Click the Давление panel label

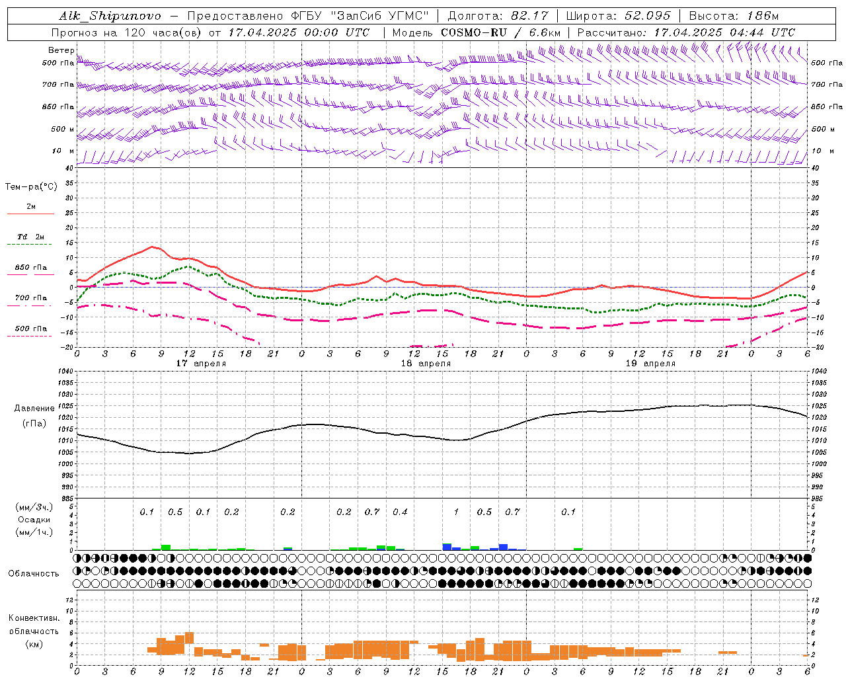(34, 409)
